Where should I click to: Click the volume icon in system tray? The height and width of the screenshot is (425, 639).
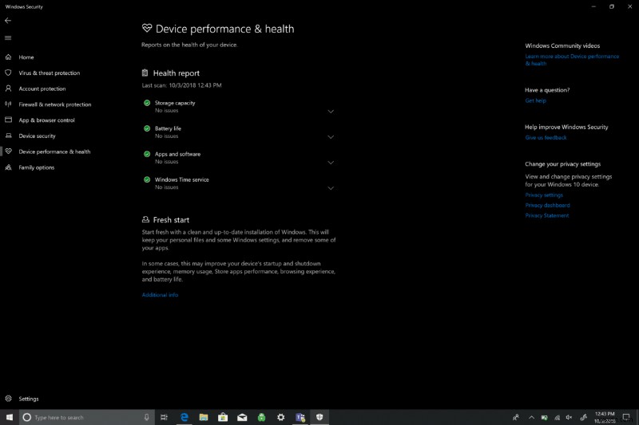[570, 417]
